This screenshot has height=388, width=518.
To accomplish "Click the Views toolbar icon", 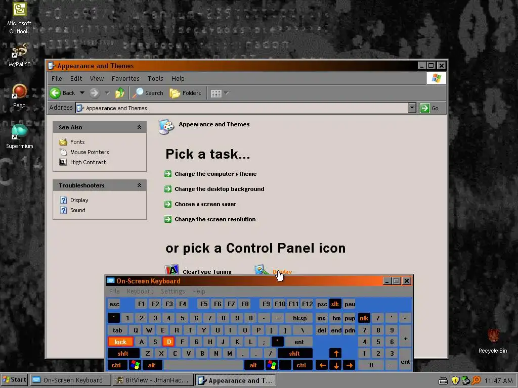I will (216, 93).
